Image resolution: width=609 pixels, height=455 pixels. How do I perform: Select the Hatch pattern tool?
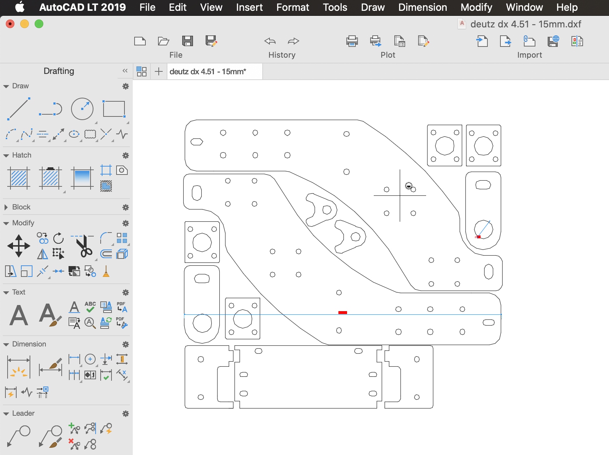(x=18, y=178)
